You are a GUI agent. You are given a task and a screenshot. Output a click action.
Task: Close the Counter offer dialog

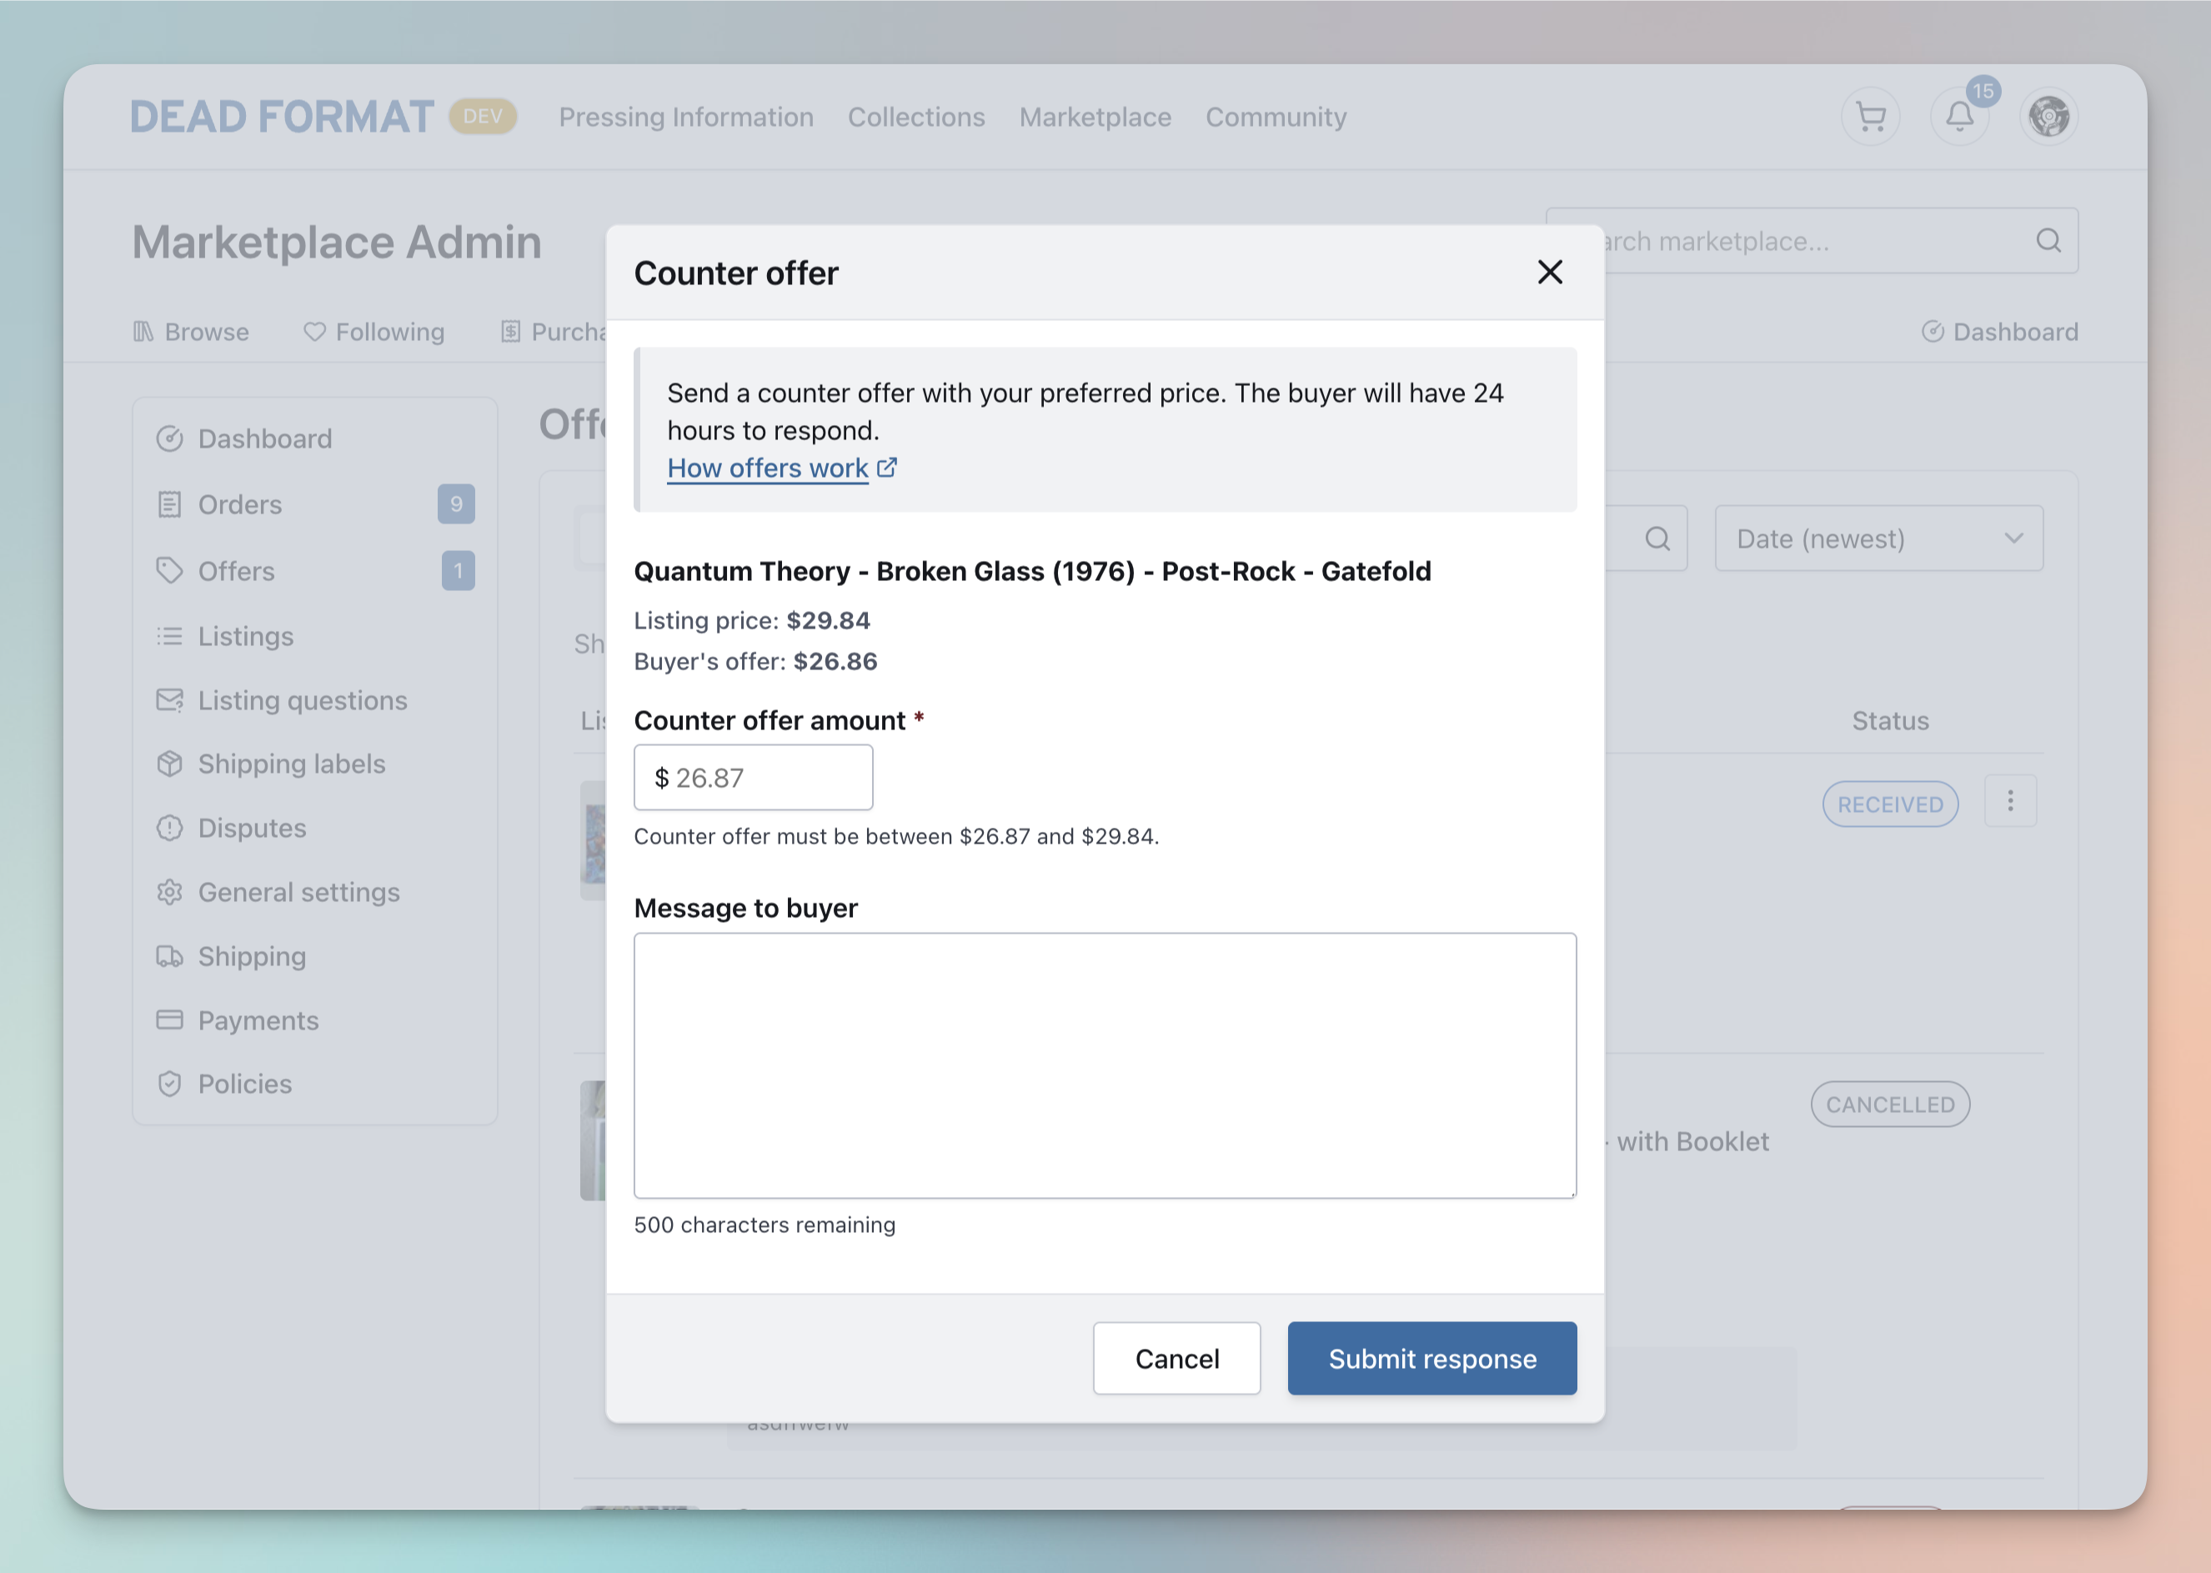pos(1550,273)
